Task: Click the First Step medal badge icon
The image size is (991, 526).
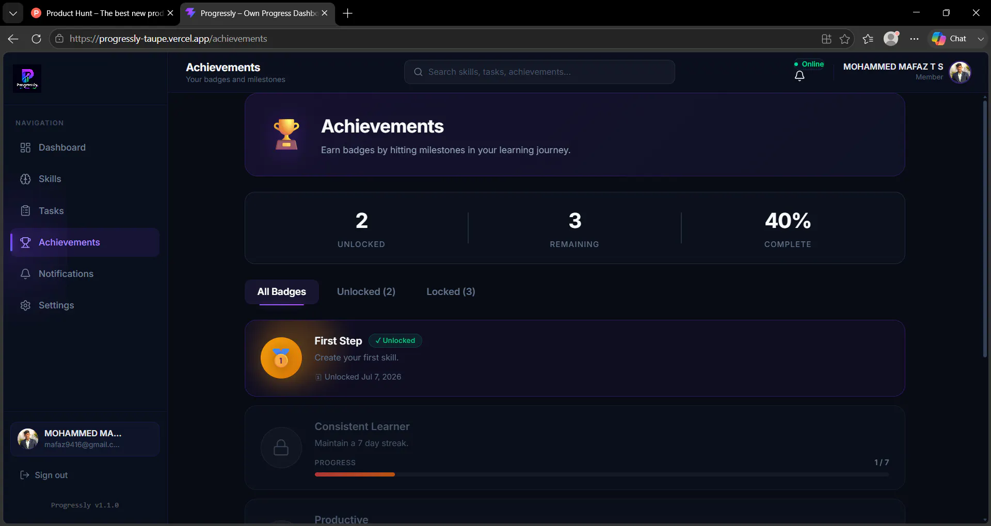Action: coord(281,358)
